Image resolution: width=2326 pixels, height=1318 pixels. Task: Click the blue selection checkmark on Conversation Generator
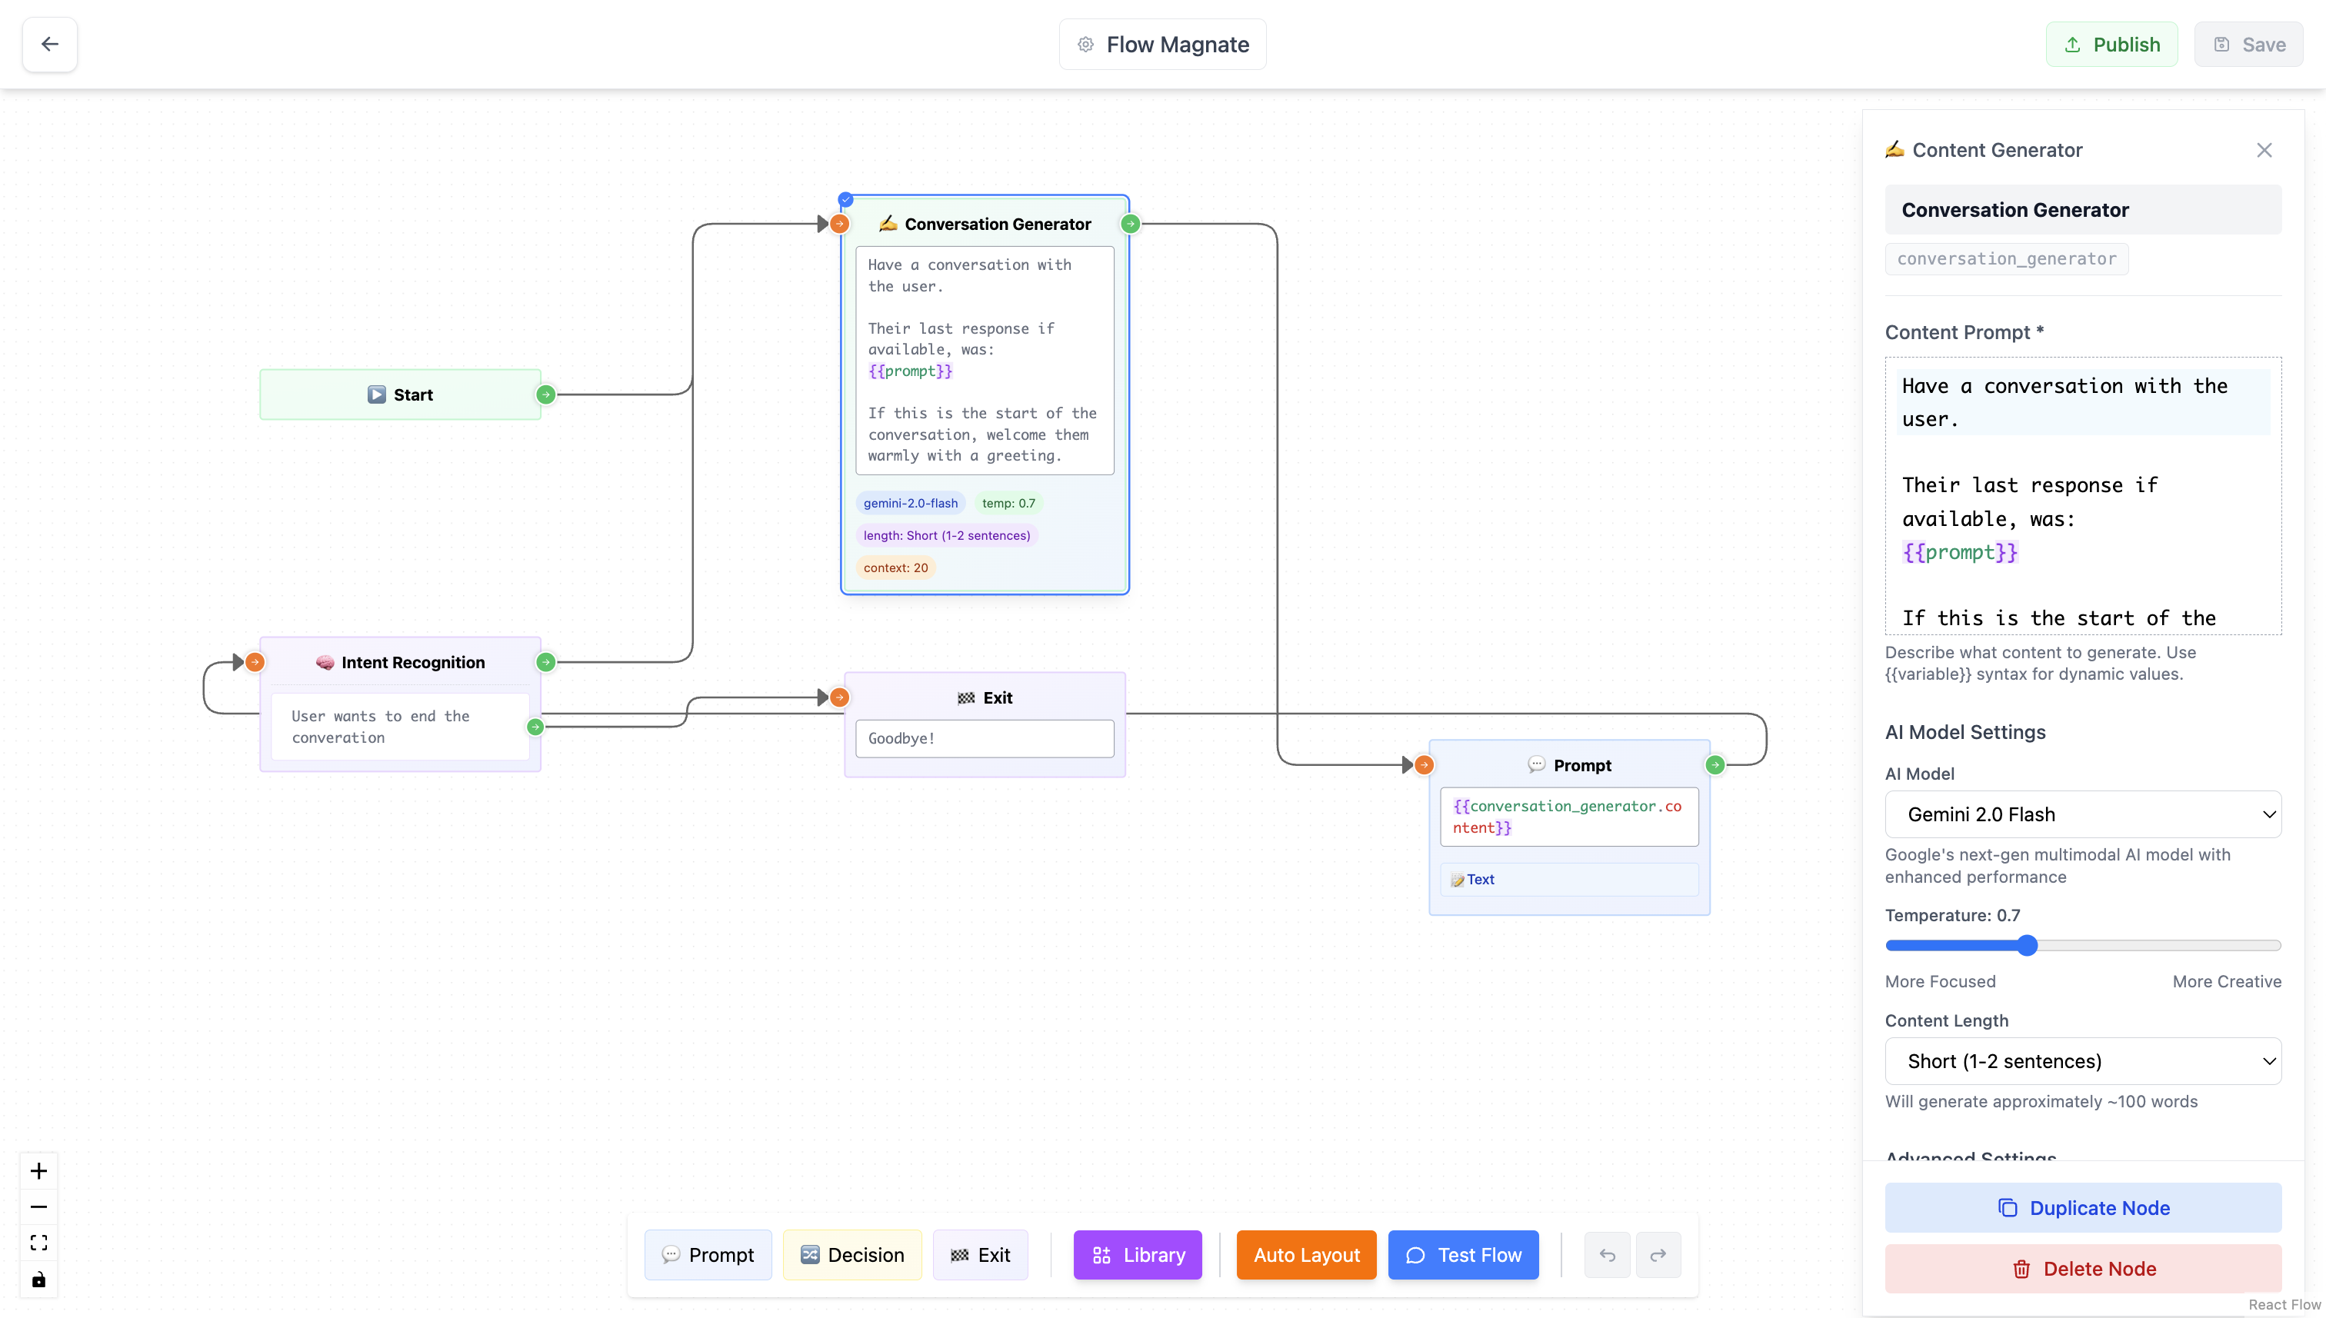[845, 199]
